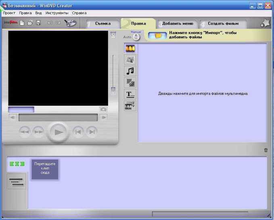Click the Undo toolbar icon
The image size is (274, 220).
click(x=50, y=23)
